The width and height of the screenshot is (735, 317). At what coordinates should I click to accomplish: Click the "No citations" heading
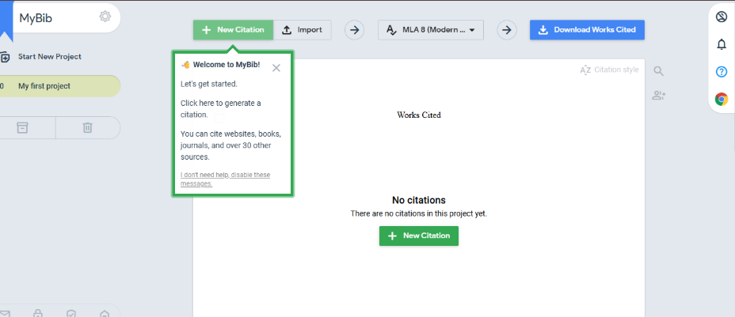pyautogui.click(x=419, y=201)
